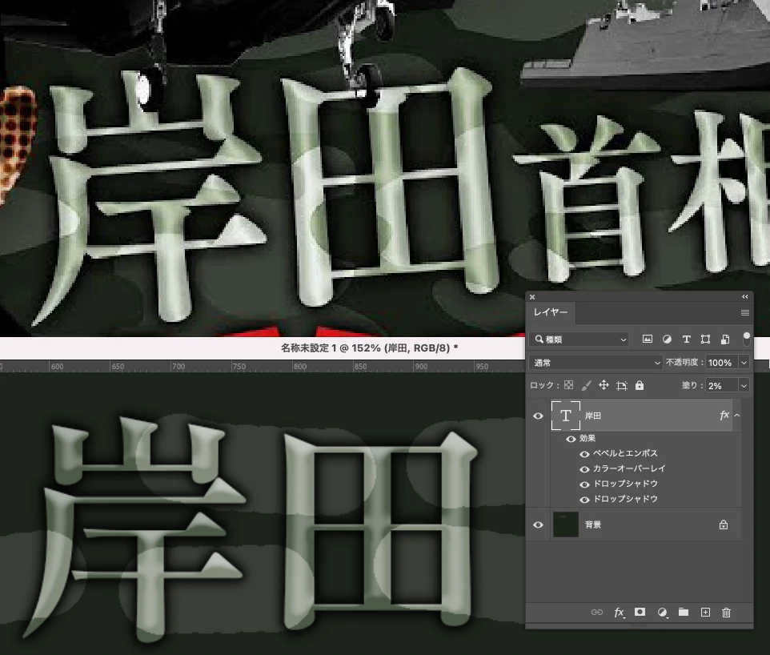Collapse the Layers panel with double arrows
The height and width of the screenshot is (655, 770).
click(x=745, y=297)
